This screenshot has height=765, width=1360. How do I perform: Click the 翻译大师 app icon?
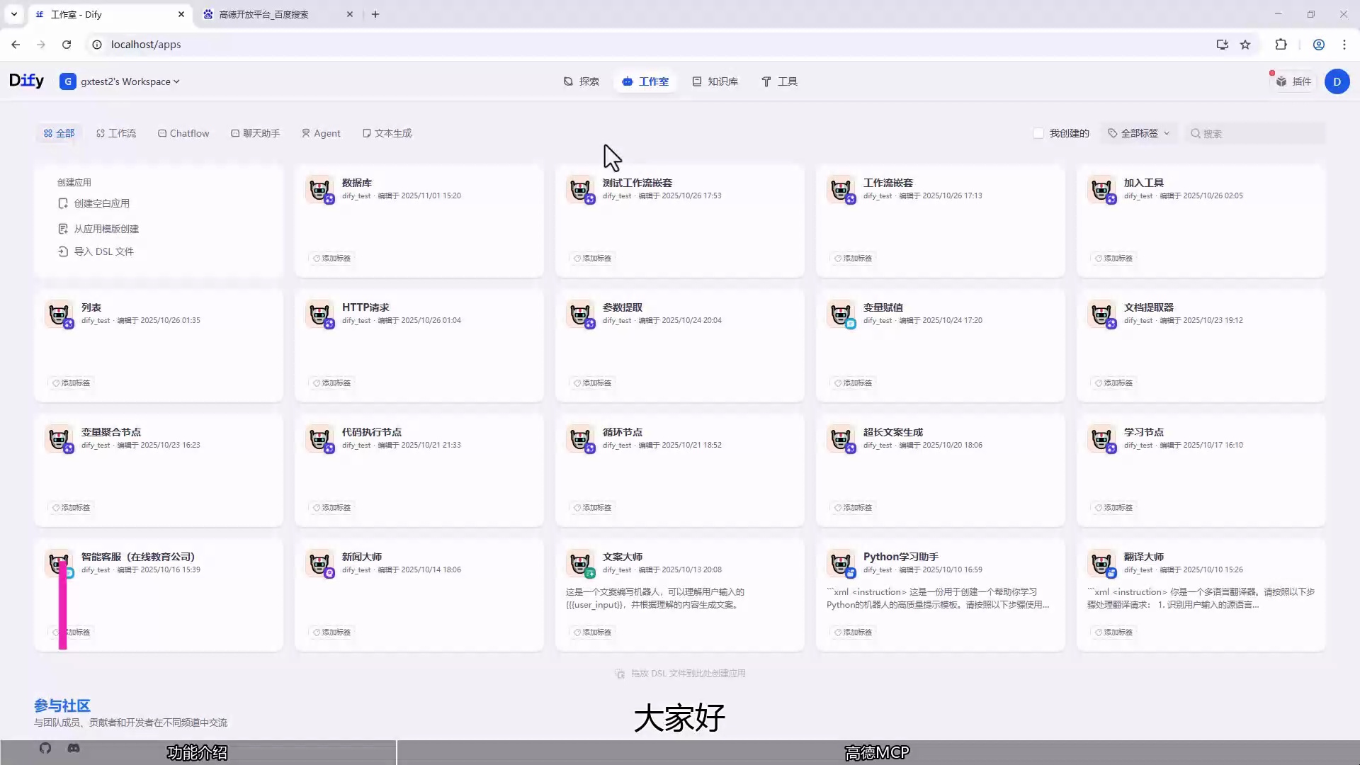tap(1101, 563)
